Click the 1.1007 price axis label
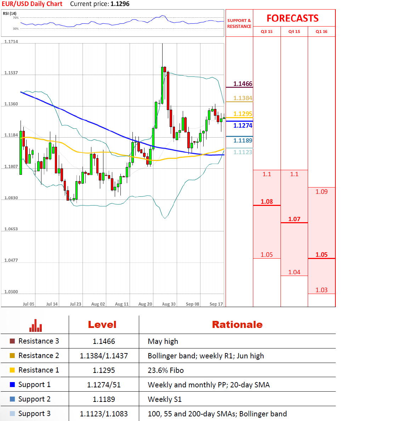Screen dimensions: 408x421 tap(11, 167)
